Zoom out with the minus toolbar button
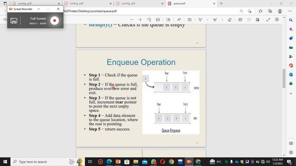Screen dimensions: 296x166 click(131, 20)
